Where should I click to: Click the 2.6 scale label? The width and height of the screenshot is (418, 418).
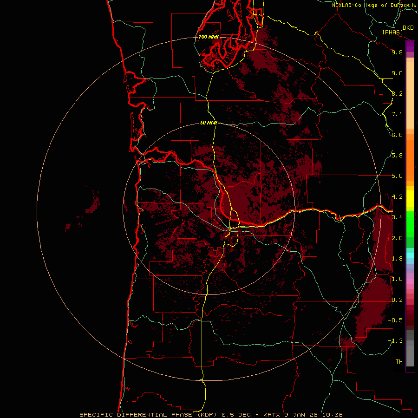tap(397, 238)
